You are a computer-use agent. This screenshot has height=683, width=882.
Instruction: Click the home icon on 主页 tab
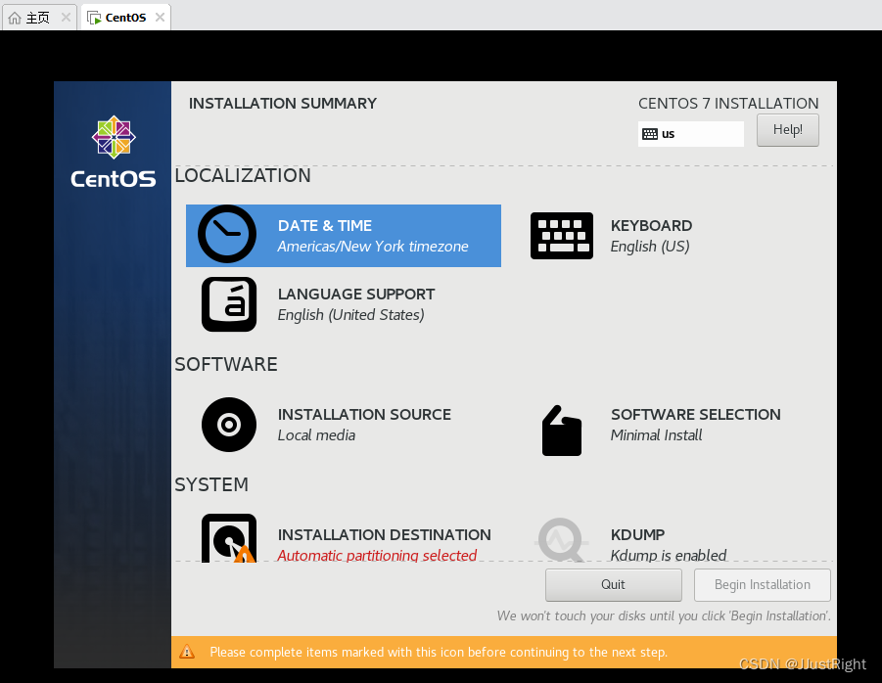click(15, 18)
